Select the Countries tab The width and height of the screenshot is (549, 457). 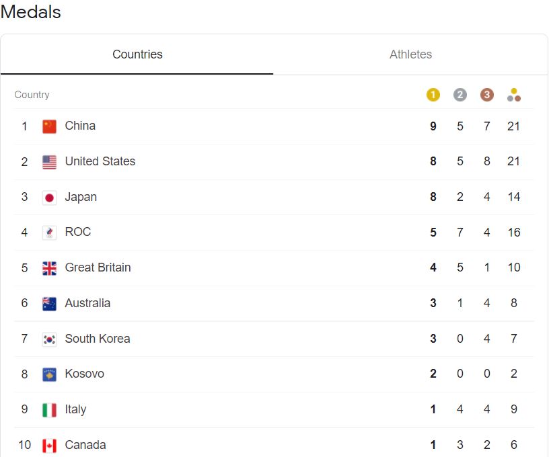tap(137, 54)
